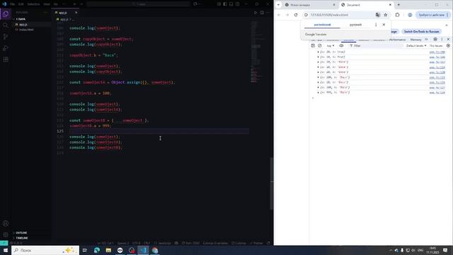This screenshot has width=453, height=255.
Task: Run the code with the play icon
Action: coord(256,13)
